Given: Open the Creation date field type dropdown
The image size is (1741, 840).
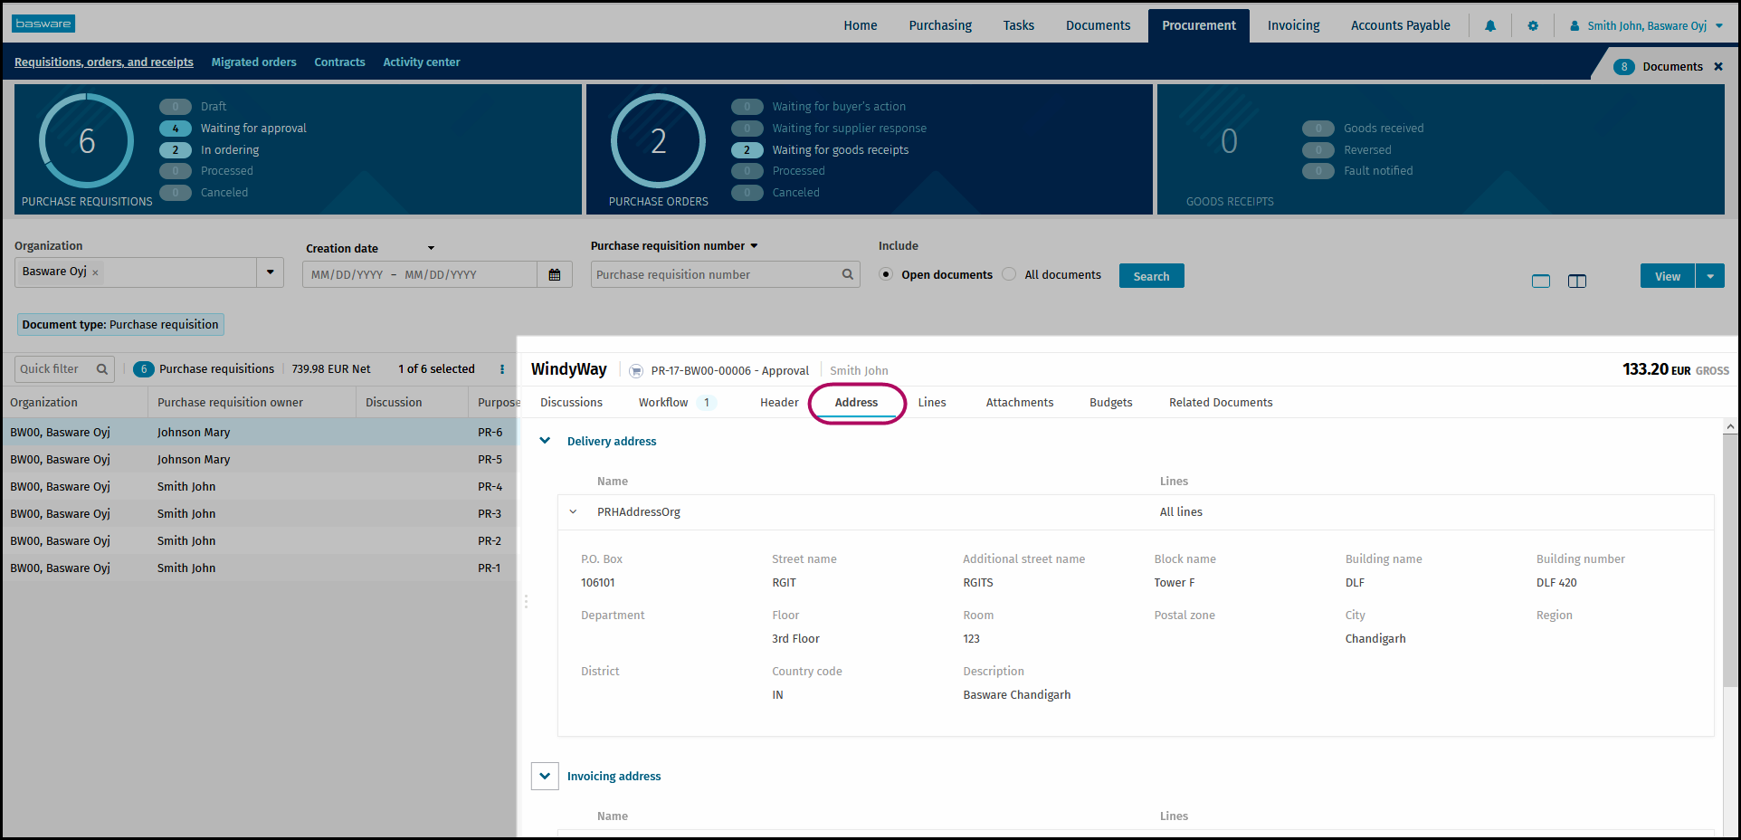Looking at the screenshot, I should click(x=431, y=248).
